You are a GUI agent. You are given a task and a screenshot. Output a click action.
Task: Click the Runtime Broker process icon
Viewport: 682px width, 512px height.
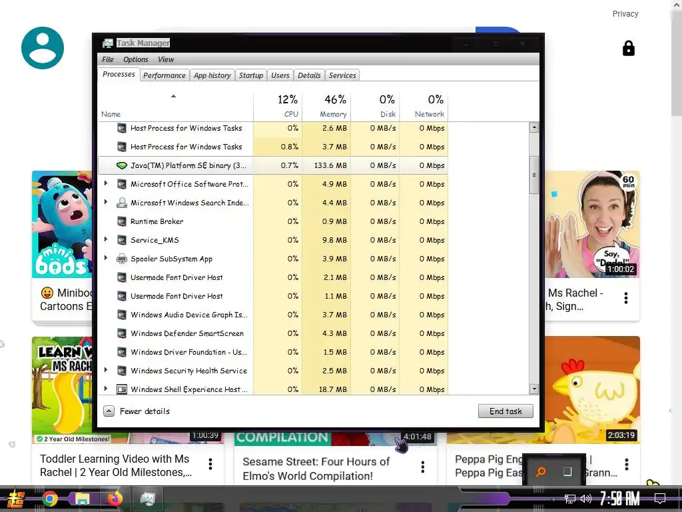coord(122,221)
